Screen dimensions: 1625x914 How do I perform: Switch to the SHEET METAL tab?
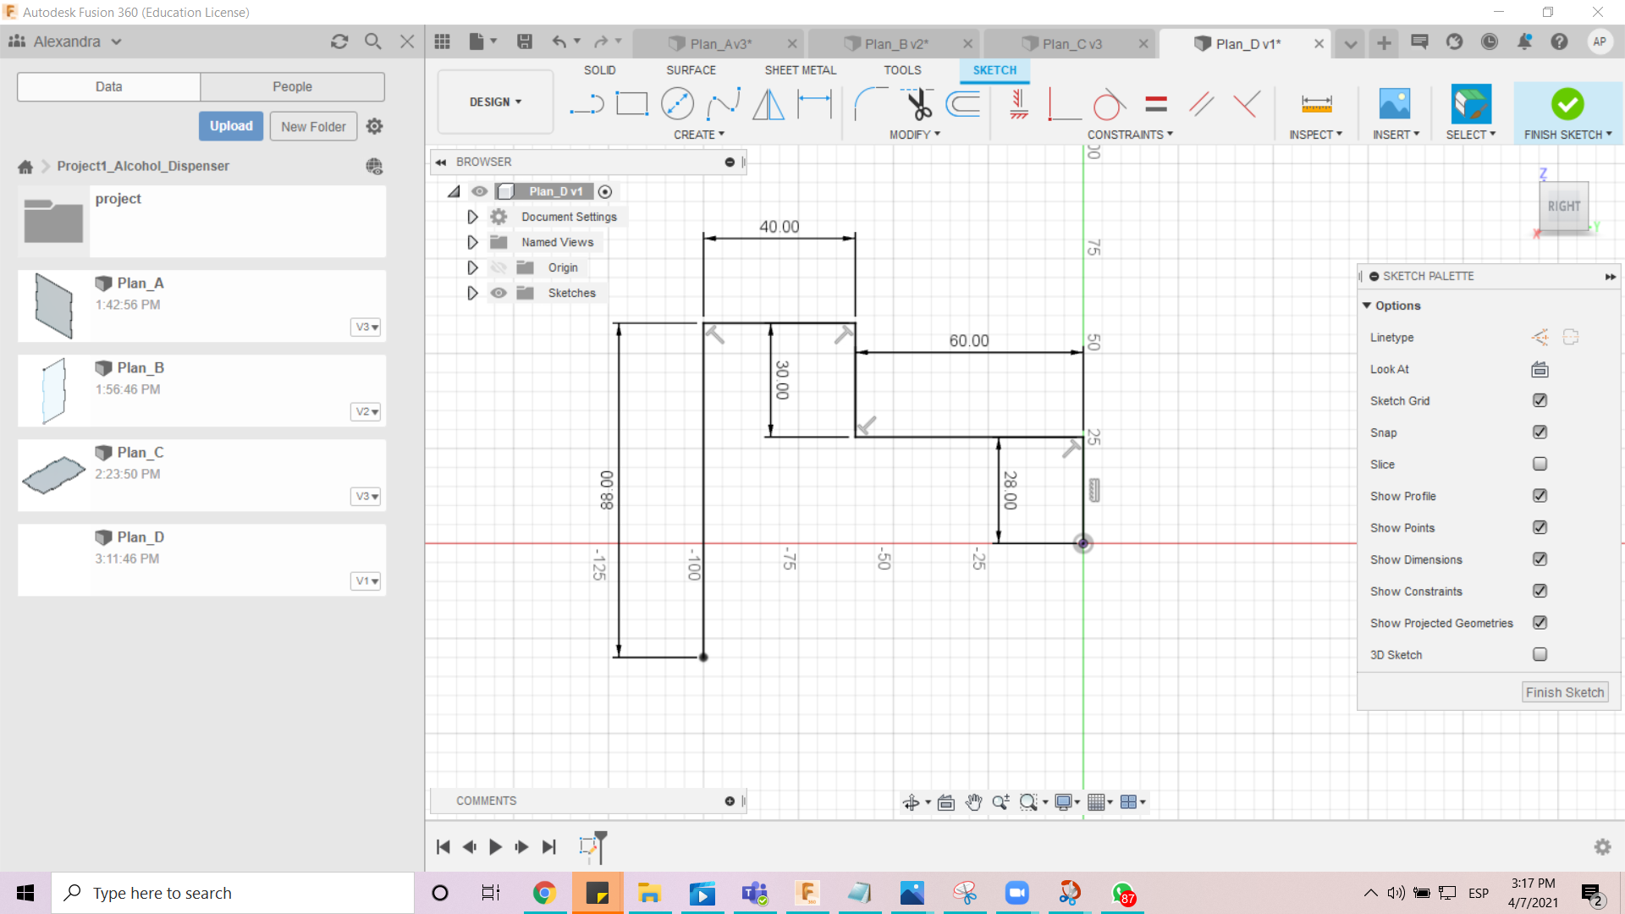coord(800,70)
